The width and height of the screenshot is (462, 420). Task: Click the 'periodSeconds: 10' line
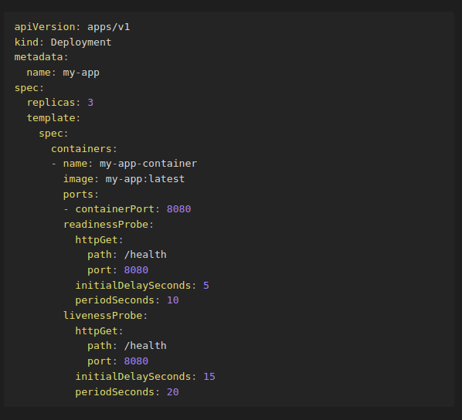(127, 300)
